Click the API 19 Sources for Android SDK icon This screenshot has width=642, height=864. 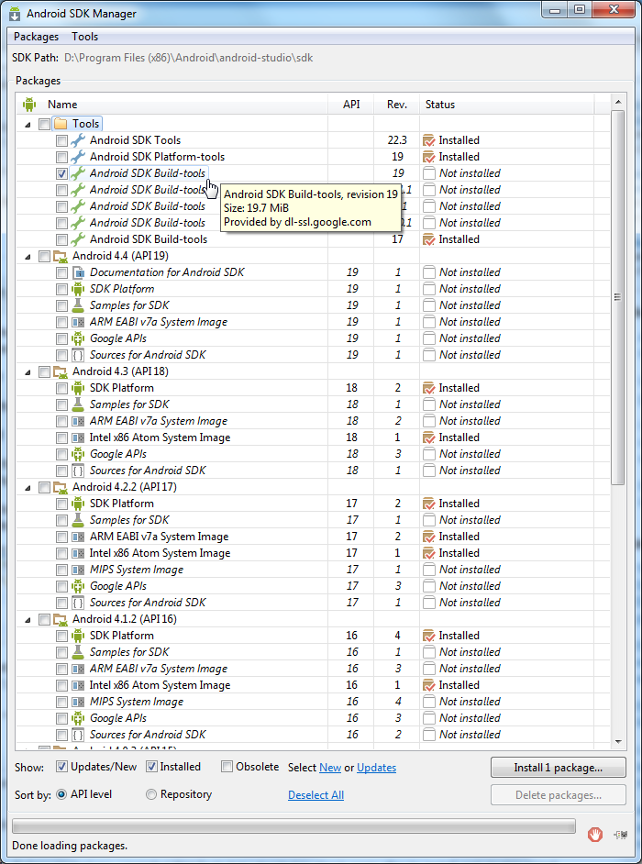[x=78, y=355]
